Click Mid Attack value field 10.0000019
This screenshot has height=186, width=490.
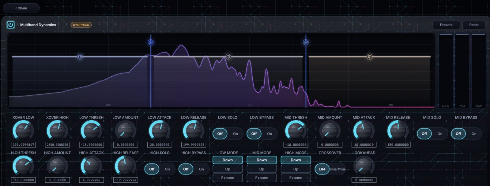[x=364, y=145]
